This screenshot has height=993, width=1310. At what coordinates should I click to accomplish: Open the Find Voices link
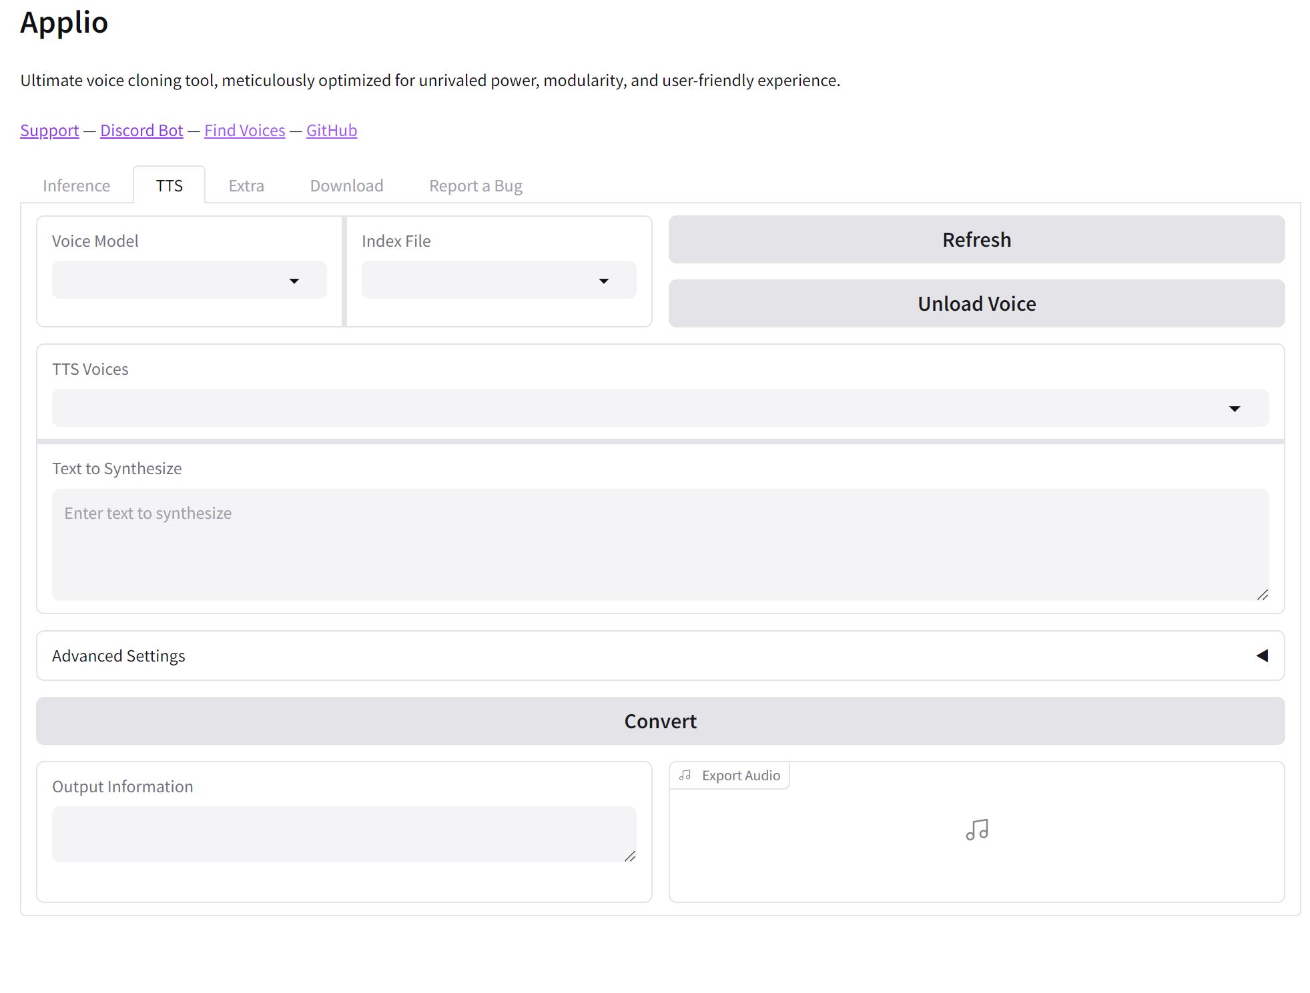[x=244, y=130]
